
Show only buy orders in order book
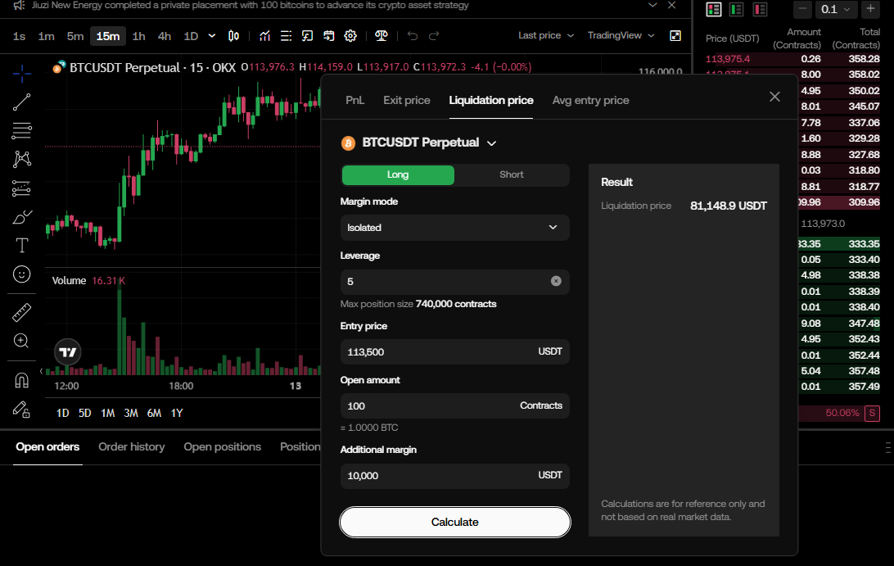click(737, 10)
